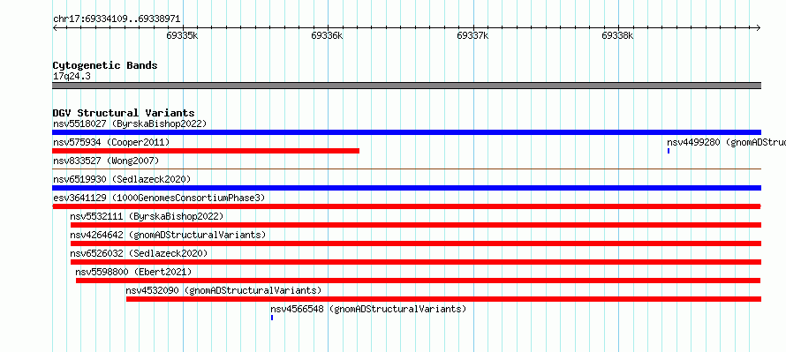786x352 pixels.
Task: Open esv3641129 (1000GenomesConsortiumPhase3) label
Action: click(159, 198)
